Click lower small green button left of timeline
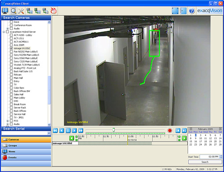 [77, 140]
